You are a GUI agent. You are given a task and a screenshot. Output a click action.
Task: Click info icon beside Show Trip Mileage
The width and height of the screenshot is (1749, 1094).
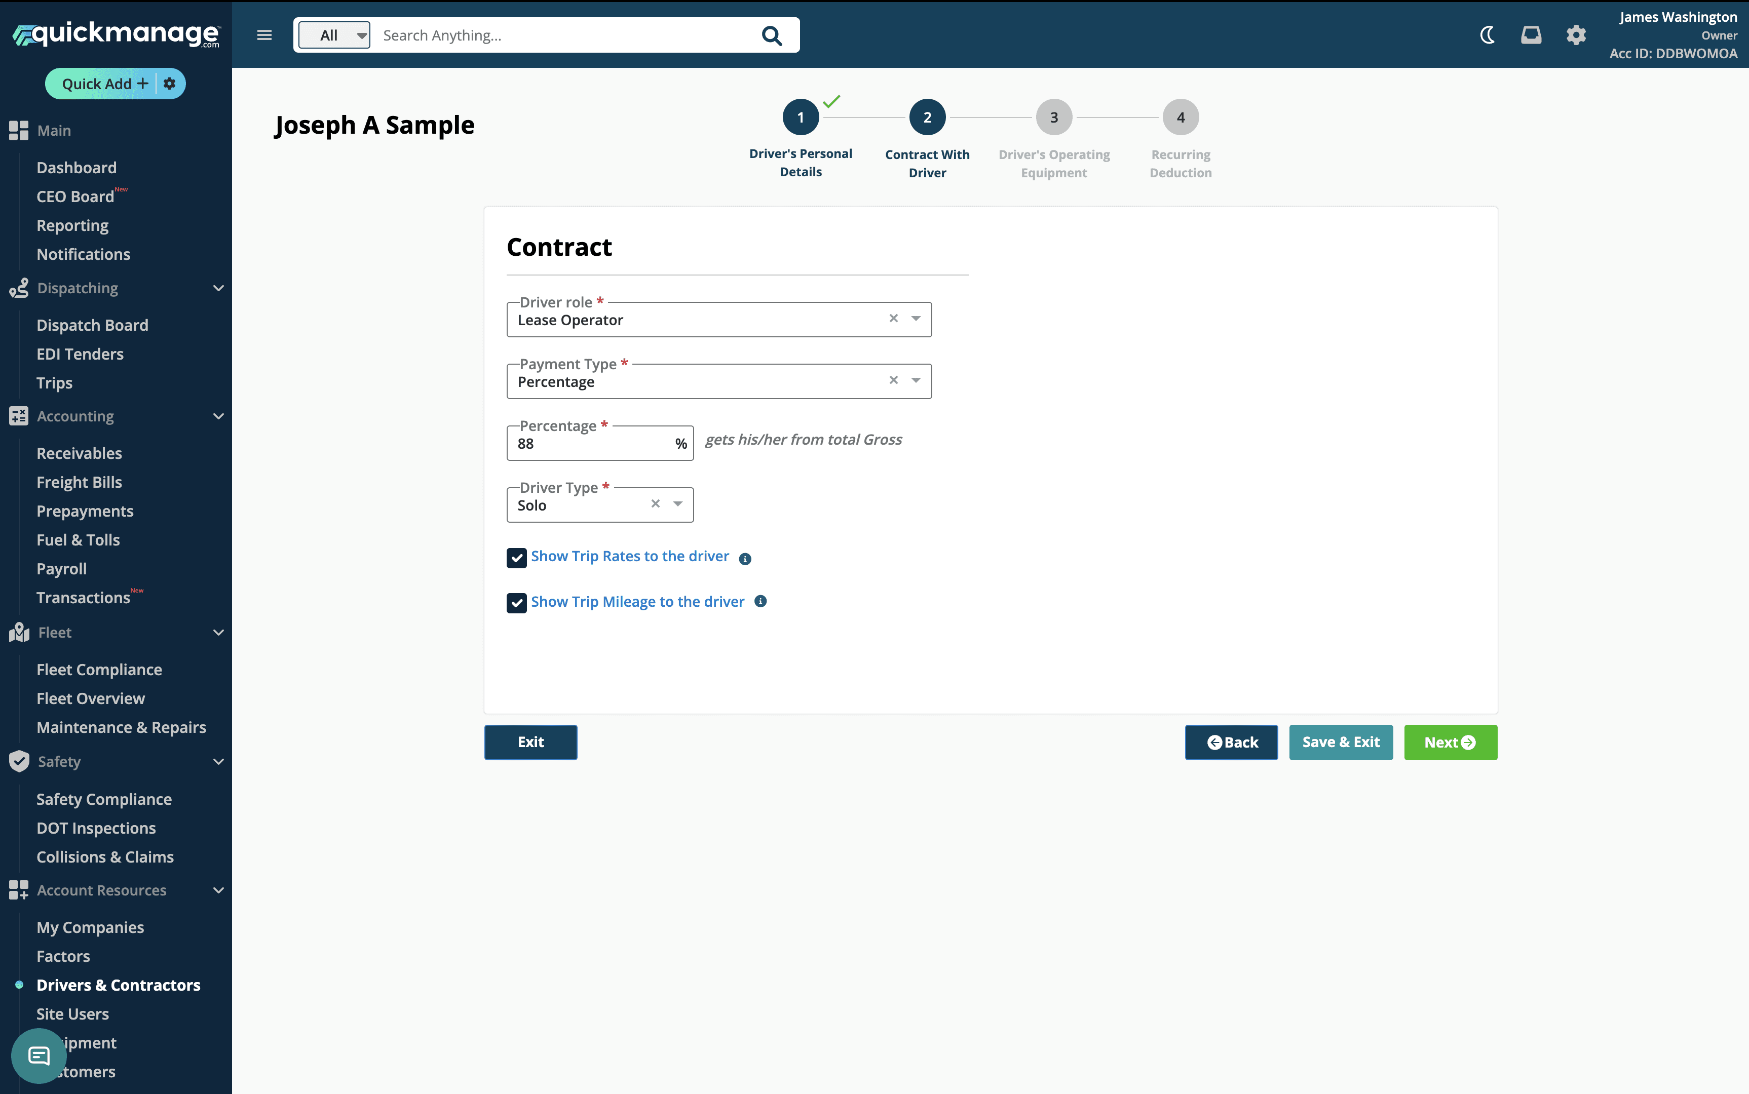click(760, 601)
